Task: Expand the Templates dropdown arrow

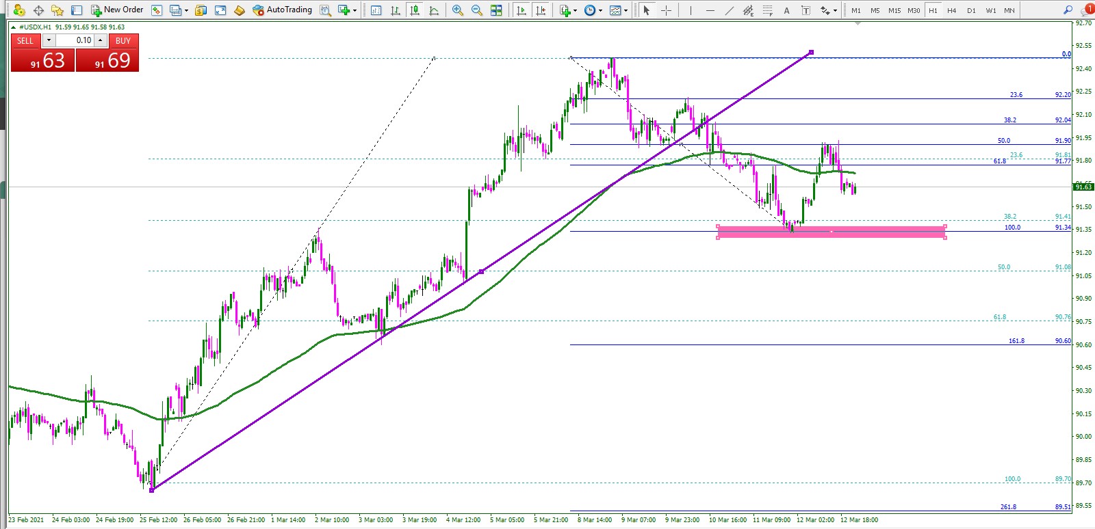Action: click(x=626, y=11)
